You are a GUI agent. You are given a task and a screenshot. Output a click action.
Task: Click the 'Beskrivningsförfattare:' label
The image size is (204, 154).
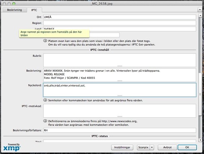coord(27,130)
